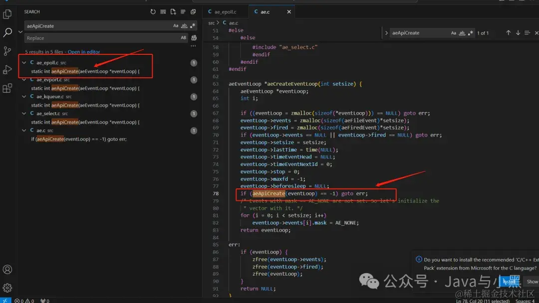Collapse ae_epoll.c search result group
Viewport: 539px width, 303px height.
point(24,62)
